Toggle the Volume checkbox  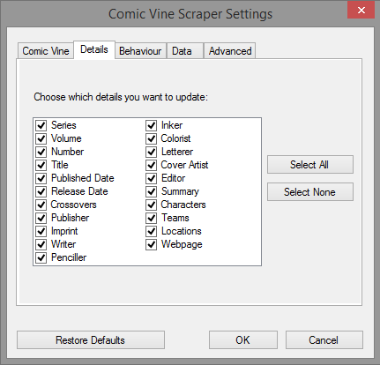41,138
